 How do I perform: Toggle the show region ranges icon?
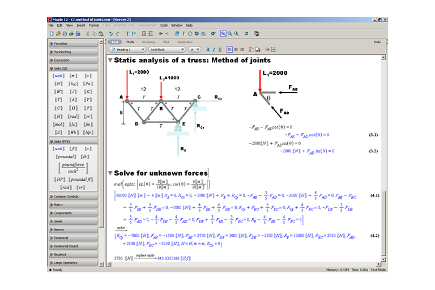[246, 33]
